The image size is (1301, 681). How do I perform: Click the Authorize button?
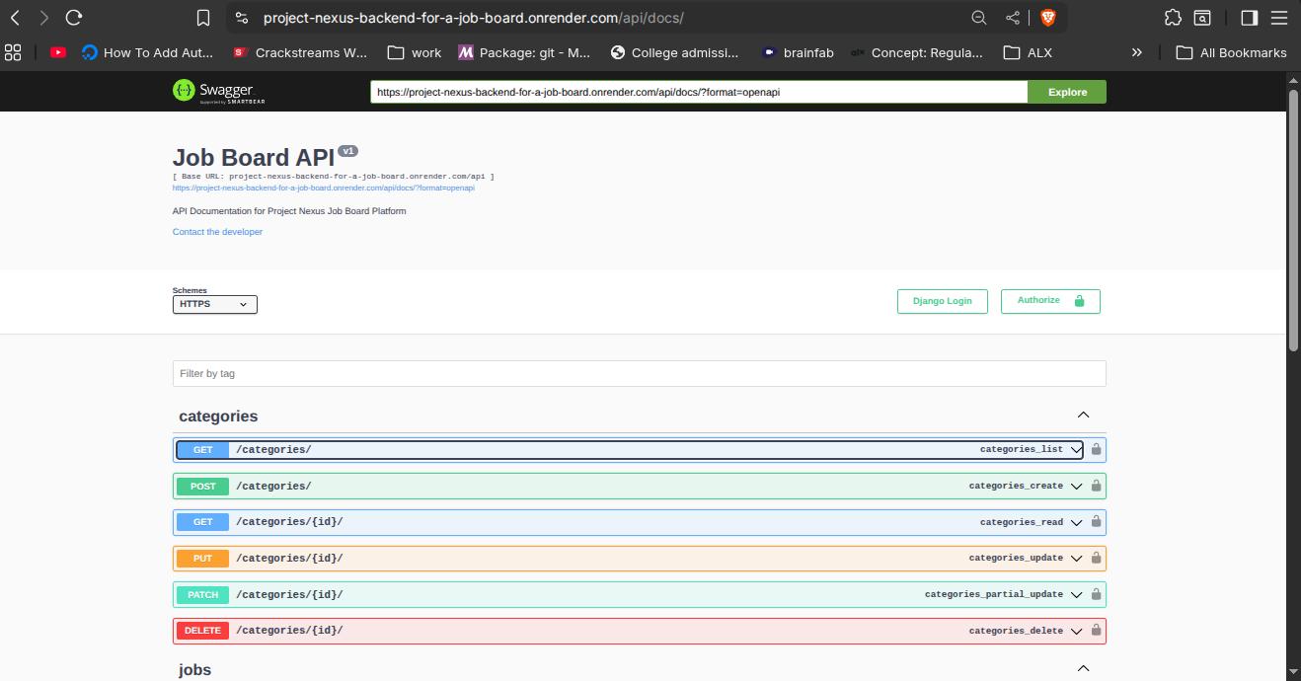(1049, 301)
